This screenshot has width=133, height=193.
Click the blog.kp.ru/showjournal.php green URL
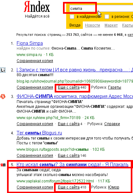(75, 81)
